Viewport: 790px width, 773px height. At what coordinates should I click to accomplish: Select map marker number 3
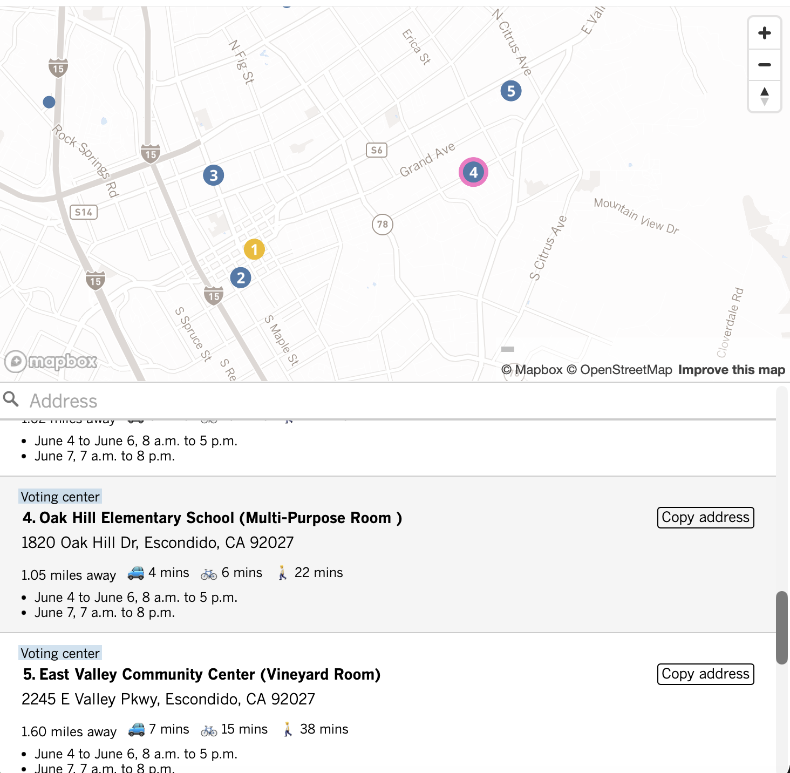click(x=214, y=175)
